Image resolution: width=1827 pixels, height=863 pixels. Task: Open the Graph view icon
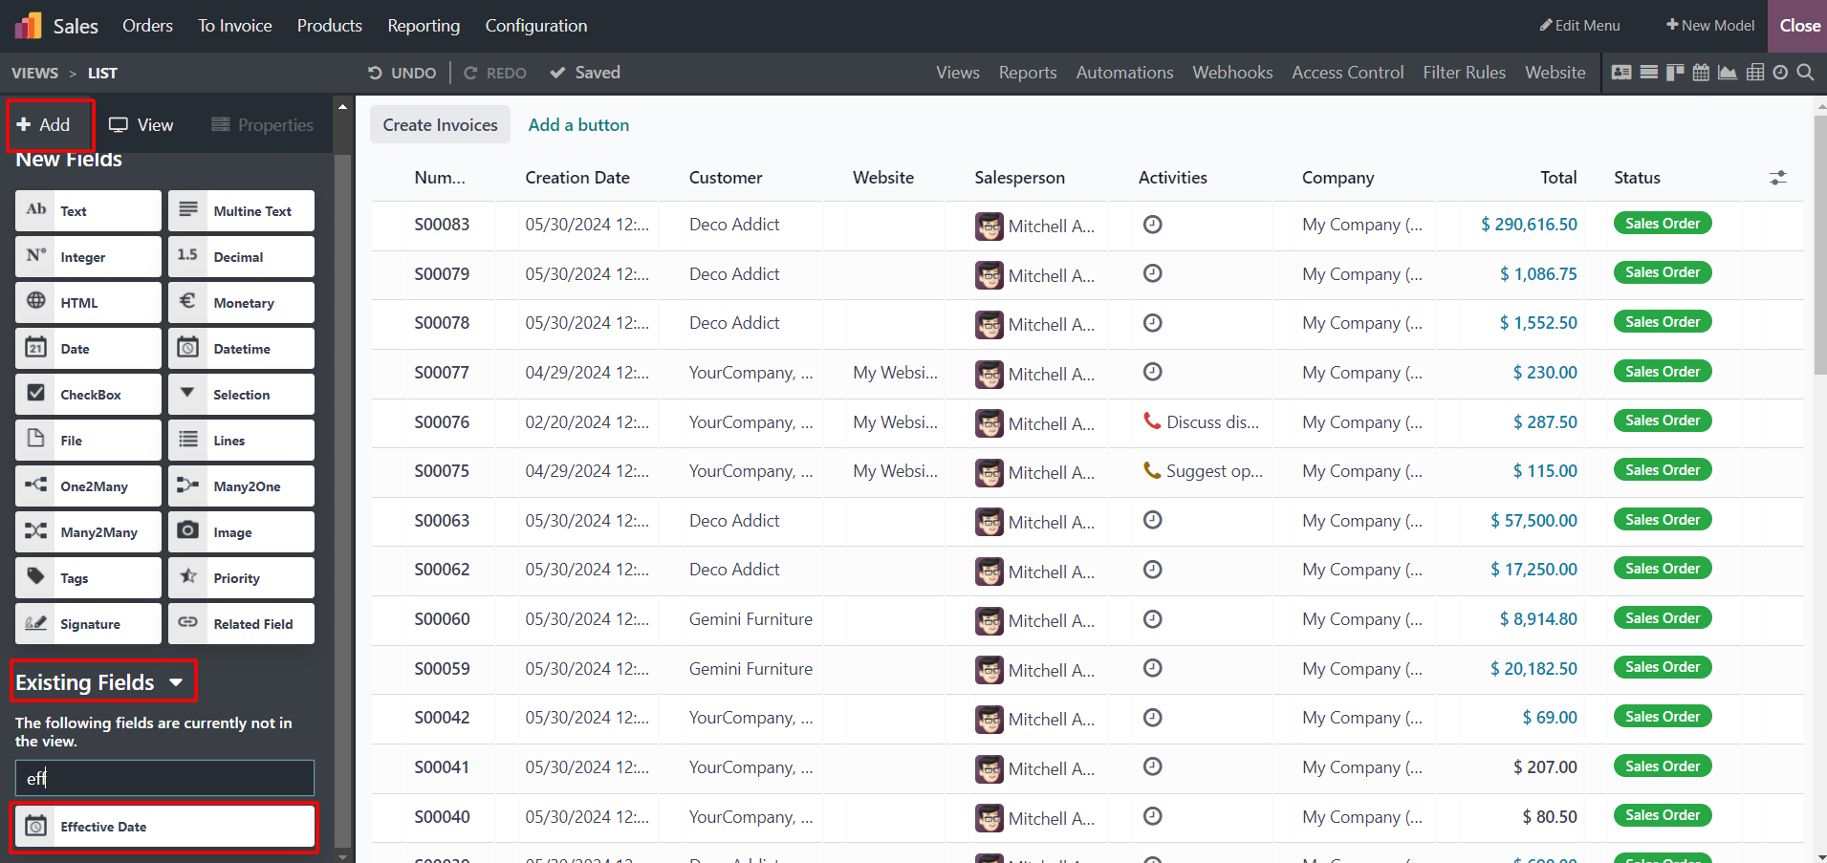coord(1728,73)
